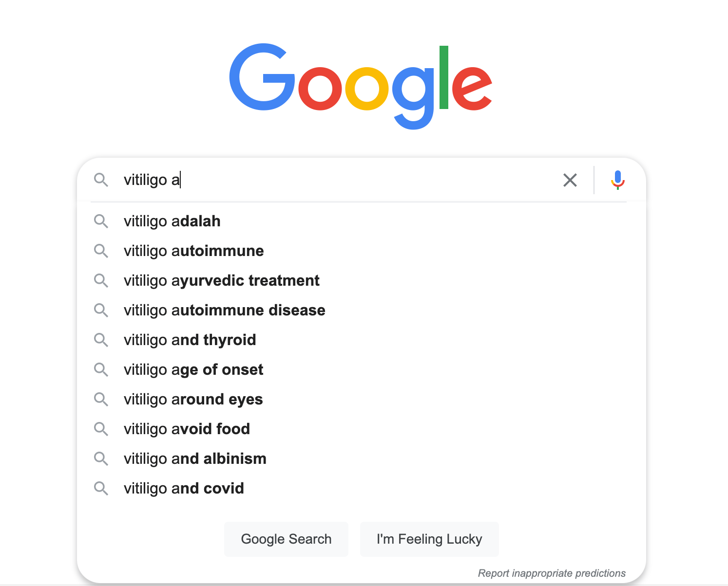Click the magnifier icon in search box
This screenshot has width=728, height=586.
[x=101, y=180]
